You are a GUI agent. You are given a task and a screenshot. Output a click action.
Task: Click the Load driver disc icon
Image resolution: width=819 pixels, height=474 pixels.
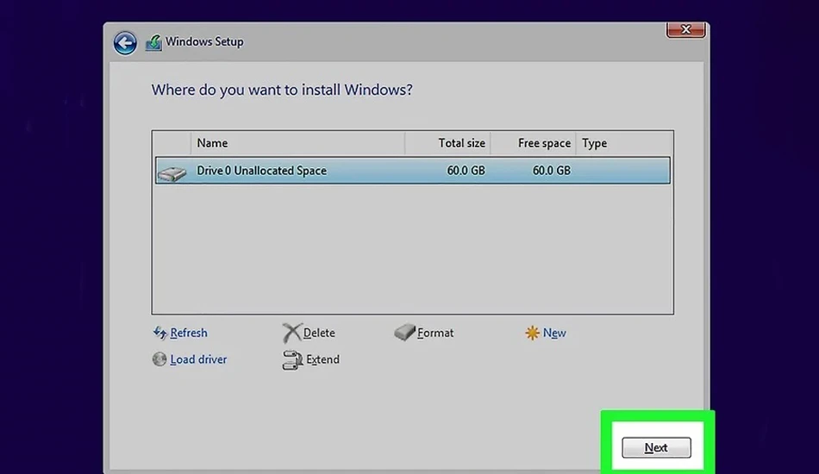point(159,359)
